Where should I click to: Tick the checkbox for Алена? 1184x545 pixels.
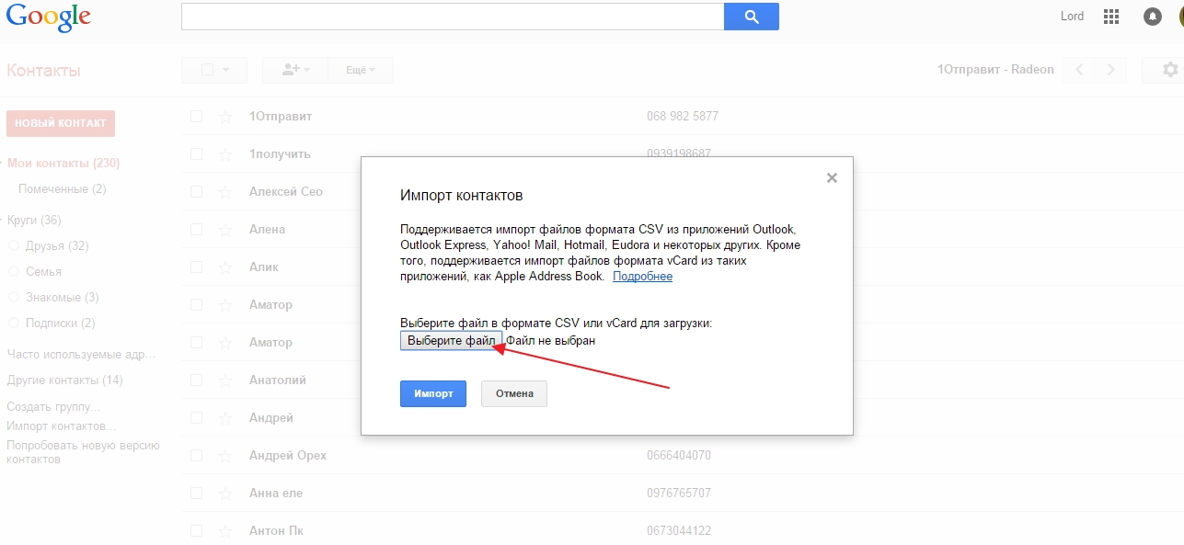click(196, 230)
